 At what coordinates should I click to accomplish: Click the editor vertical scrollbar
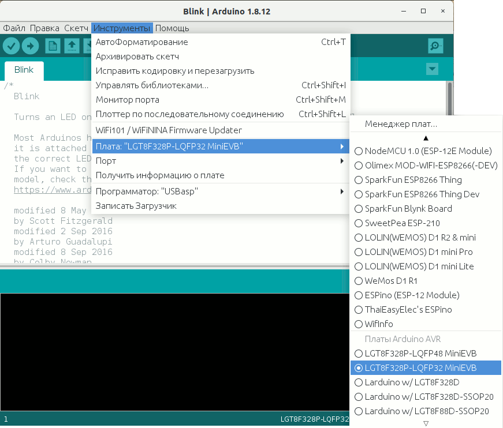click(x=450, y=99)
